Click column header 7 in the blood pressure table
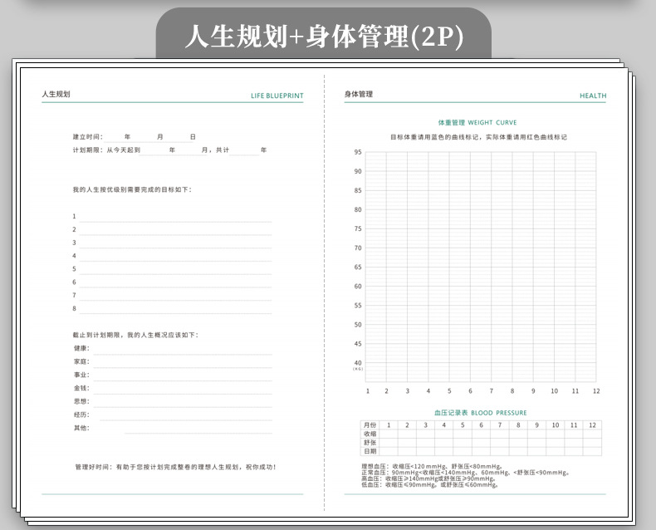Image resolution: width=656 pixels, height=530 pixels. click(500, 425)
